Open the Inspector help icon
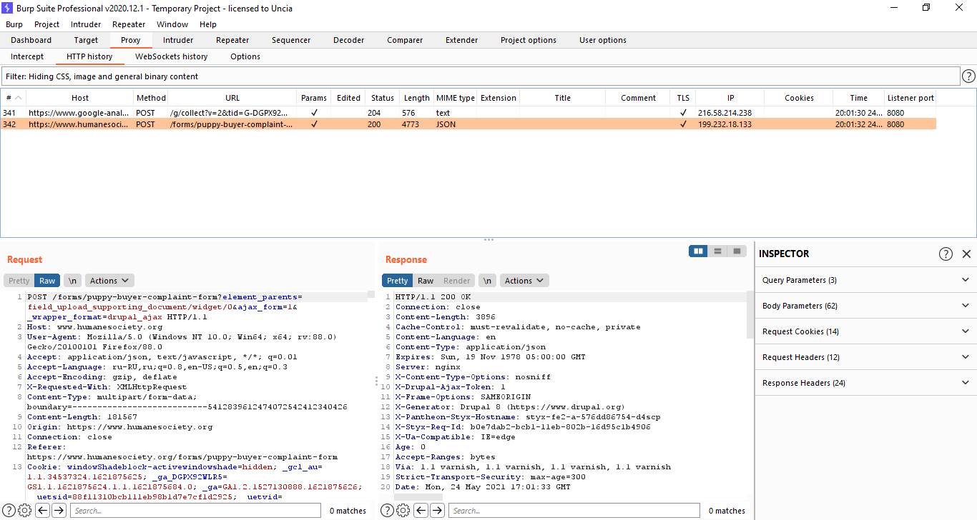This screenshot has height=520, width=977. 946,254
